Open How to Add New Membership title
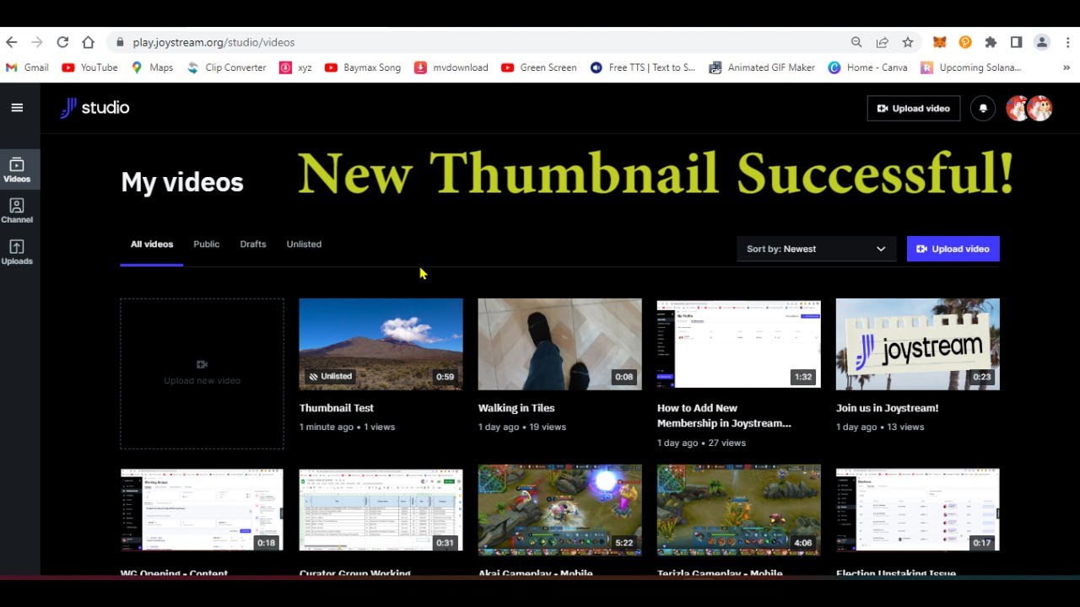 click(x=724, y=416)
